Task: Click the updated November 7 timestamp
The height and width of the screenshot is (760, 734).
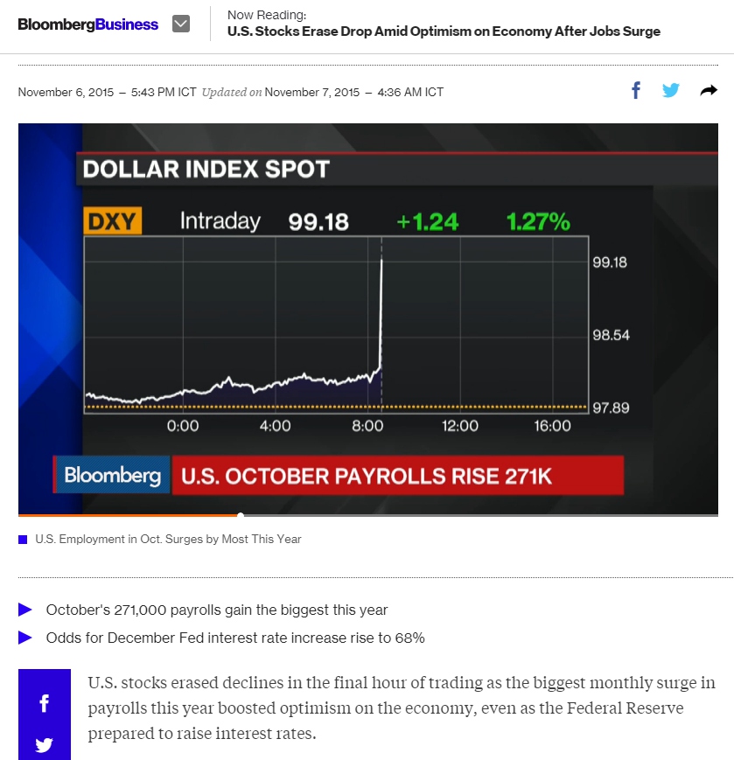Action: pos(354,92)
